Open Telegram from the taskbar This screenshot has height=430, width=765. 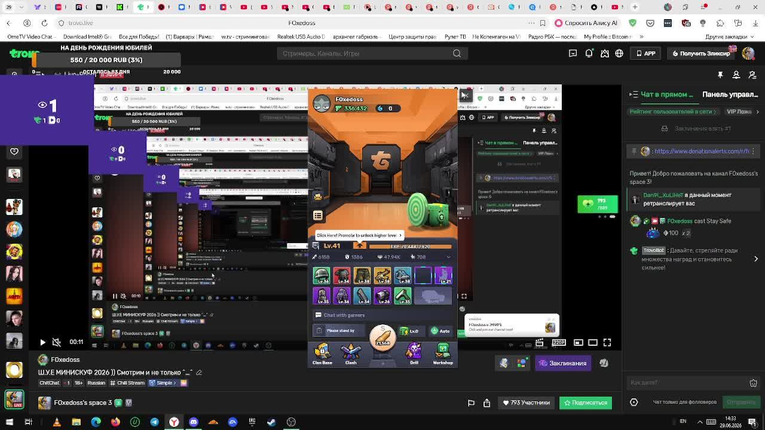click(x=155, y=422)
